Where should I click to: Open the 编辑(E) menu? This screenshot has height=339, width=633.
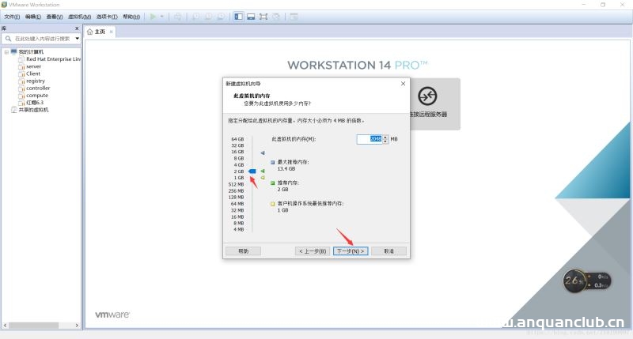coord(33,17)
